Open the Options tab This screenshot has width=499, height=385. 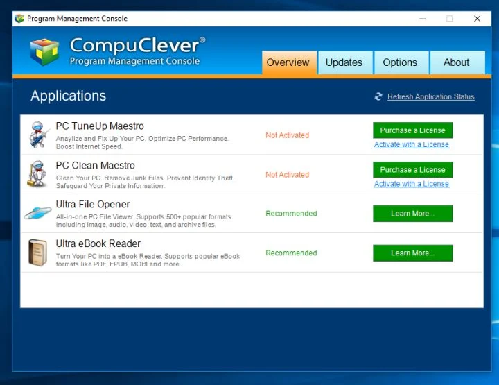point(401,62)
